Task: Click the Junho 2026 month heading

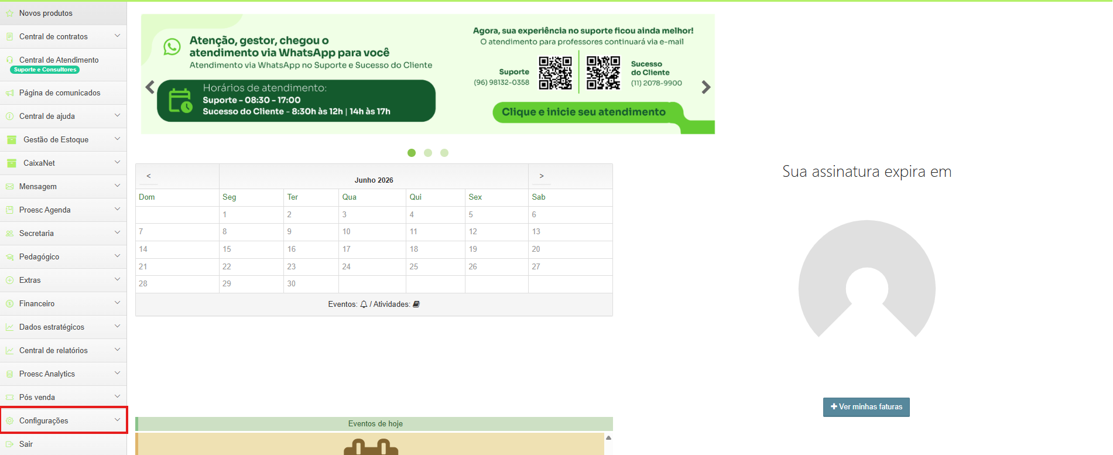Action: tap(374, 180)
